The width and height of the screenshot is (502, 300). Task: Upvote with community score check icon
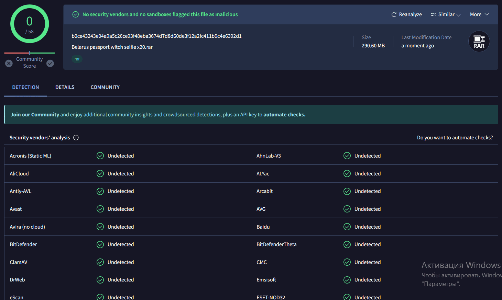(50, 64)
